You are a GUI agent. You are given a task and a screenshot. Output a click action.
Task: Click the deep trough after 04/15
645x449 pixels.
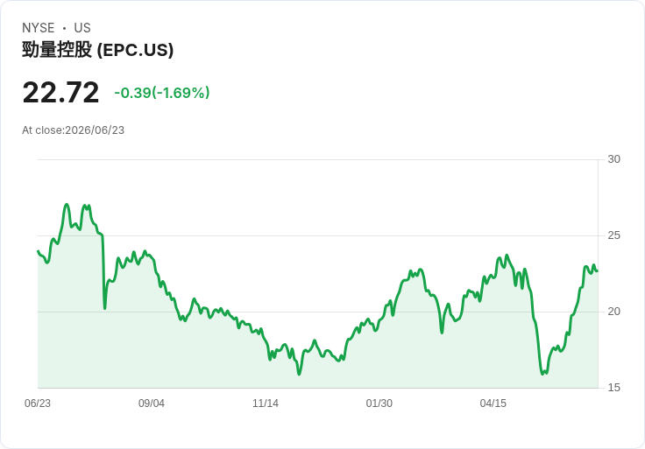point(542,374)
